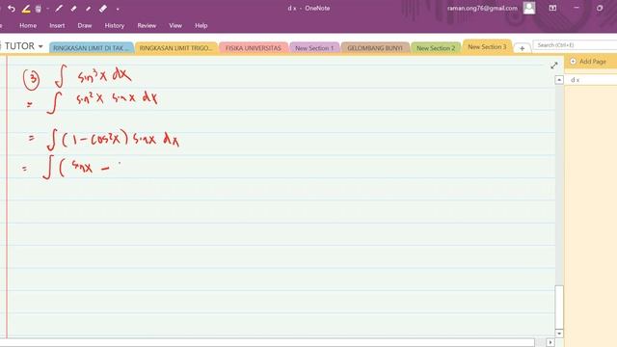
Task: Open the Help ribbon tab
Action: (201, 26)
